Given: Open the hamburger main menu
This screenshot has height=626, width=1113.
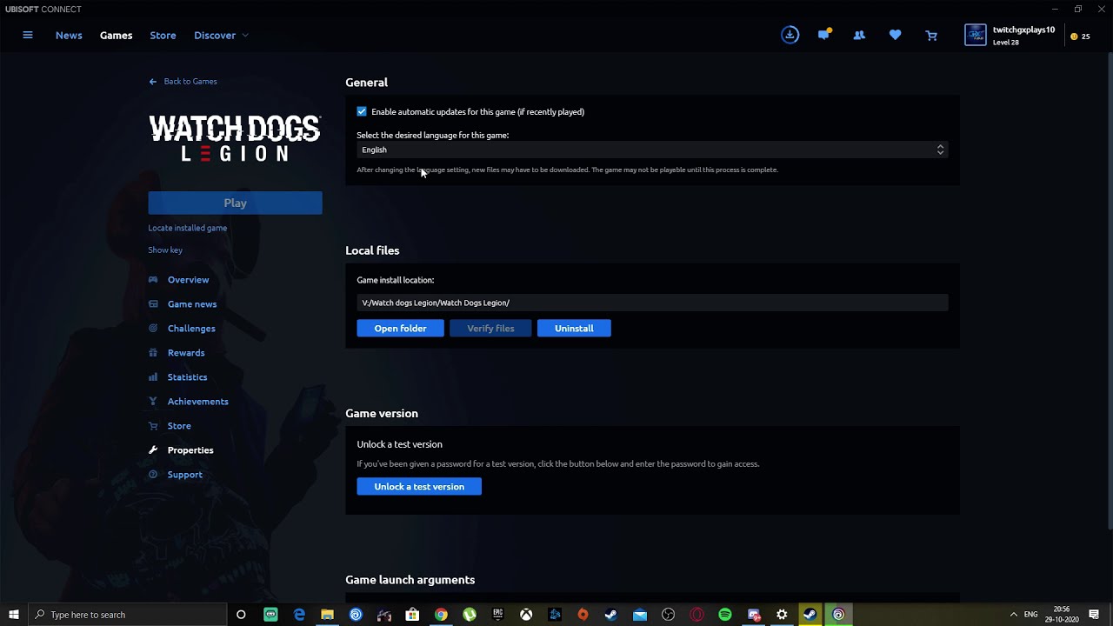Looking at the screenshot, I should pos(28,35).
